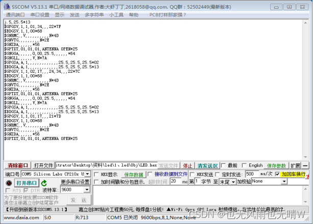
Task: Click the 清发送区 button
Action: tap(207, 165)
